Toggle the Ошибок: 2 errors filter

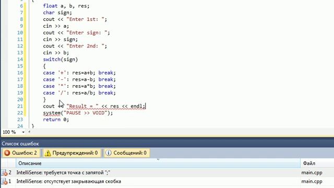21,153
